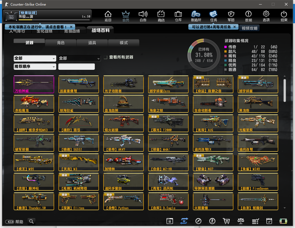
Task: Select the 【朱雀】M249 weapon card
Action: point(258,162)
